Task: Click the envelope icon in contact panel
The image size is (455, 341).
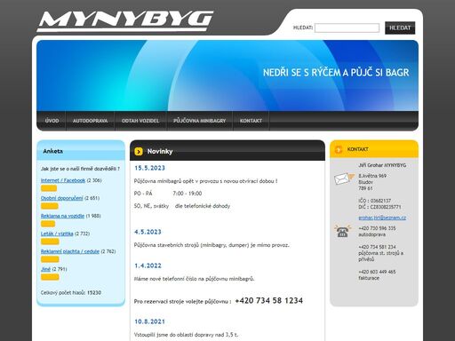Action: pyautogui.click(x=344, y=178)
